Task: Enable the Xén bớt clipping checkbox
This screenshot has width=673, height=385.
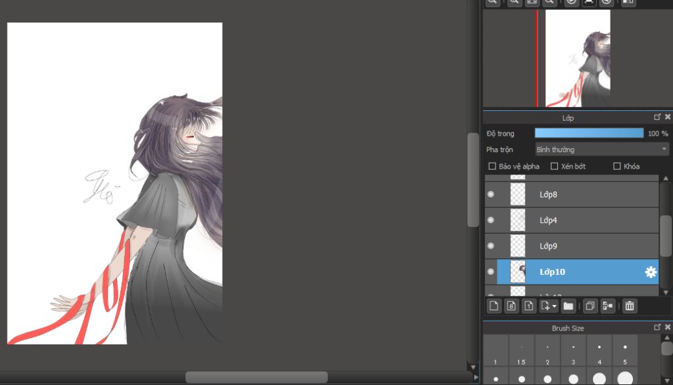Action: [x=554, y=166]
